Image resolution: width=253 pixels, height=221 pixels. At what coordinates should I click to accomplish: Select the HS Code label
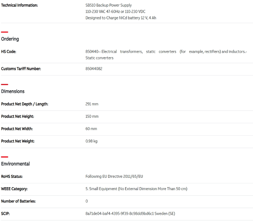(9, 51)
